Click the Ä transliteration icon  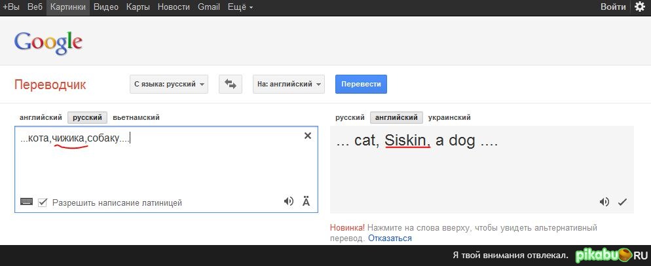[x=306, y=202]
